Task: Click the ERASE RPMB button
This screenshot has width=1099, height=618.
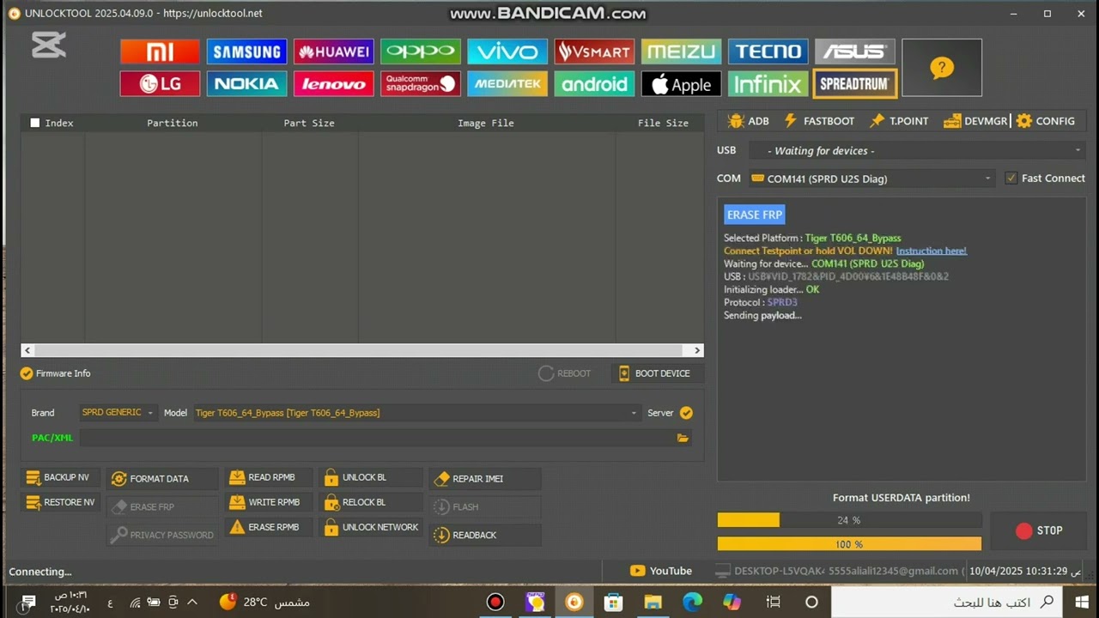Action: (269, 527)
